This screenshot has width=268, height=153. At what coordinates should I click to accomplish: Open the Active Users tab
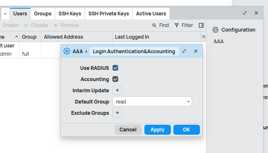point(151,14)
